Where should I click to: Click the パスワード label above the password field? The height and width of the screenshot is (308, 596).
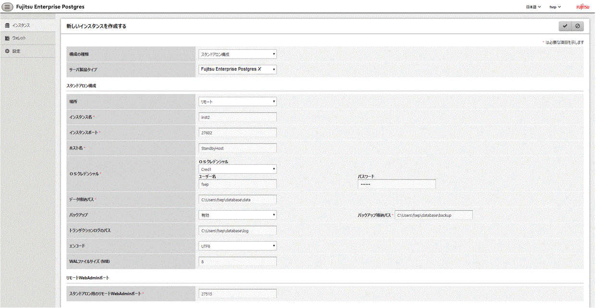366,177
